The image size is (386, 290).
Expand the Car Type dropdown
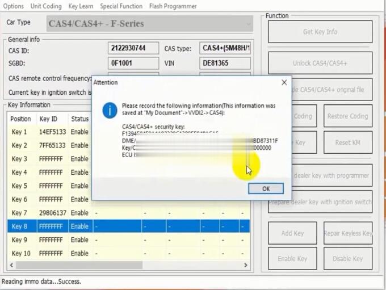pyautogui.click(x=150, y=24)
